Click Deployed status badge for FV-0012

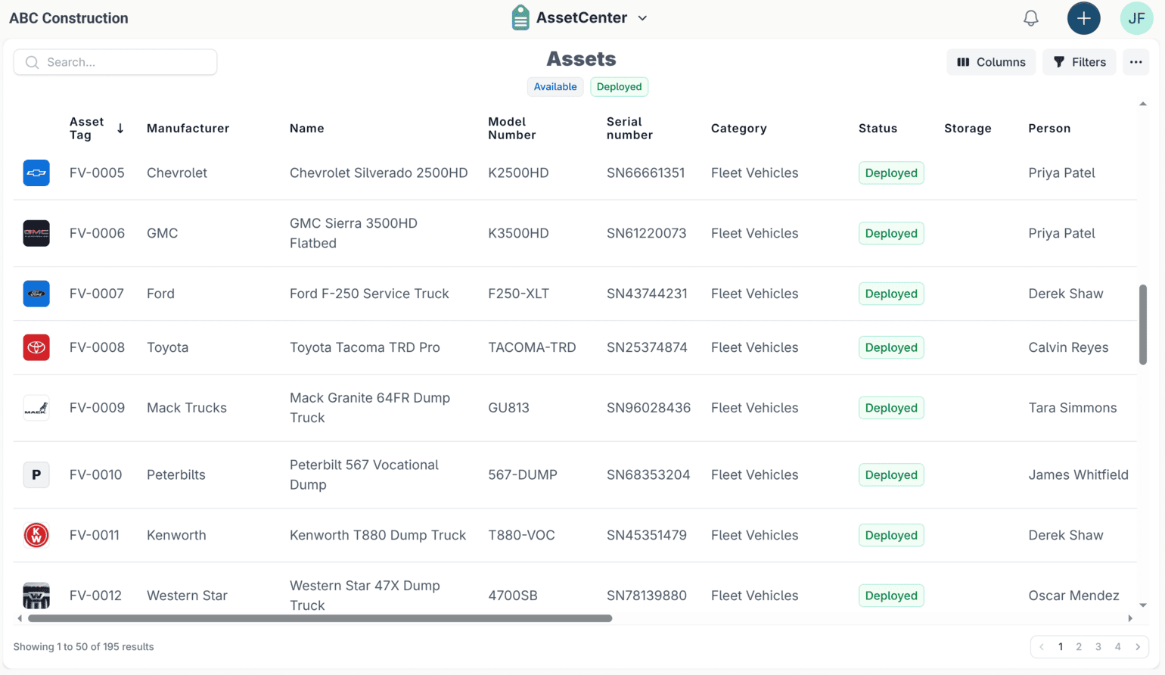click(891, 596)
